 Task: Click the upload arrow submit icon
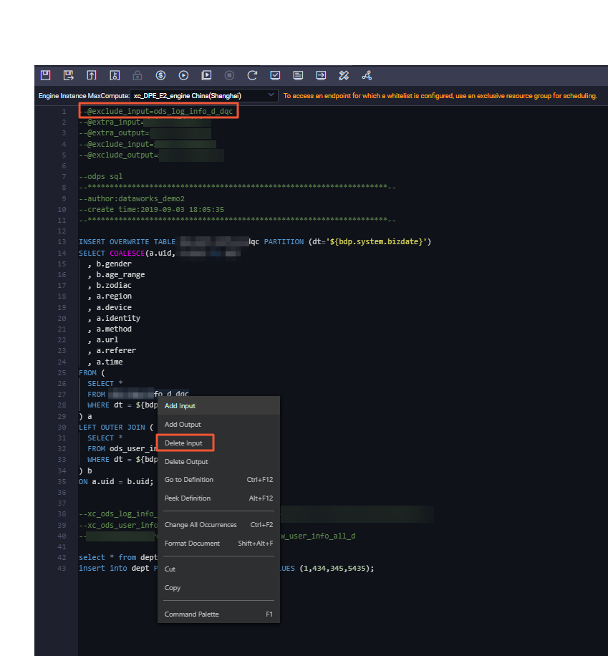click(x=92, y=75)
